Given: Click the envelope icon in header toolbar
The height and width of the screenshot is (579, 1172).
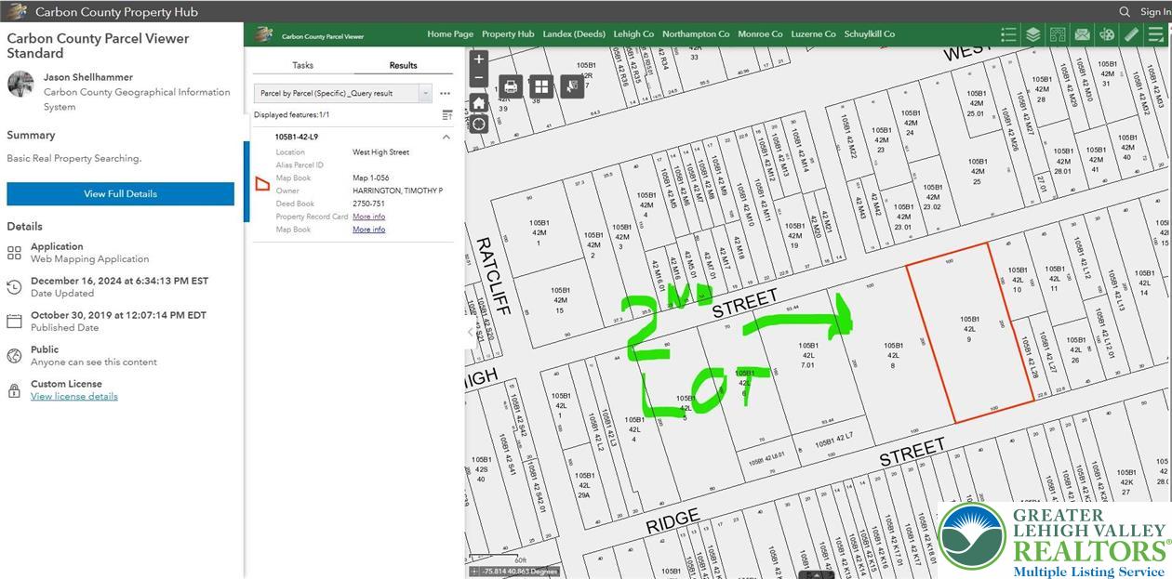Looking at the screenshot, I should pyautogui.click(x=1082, y=34).
